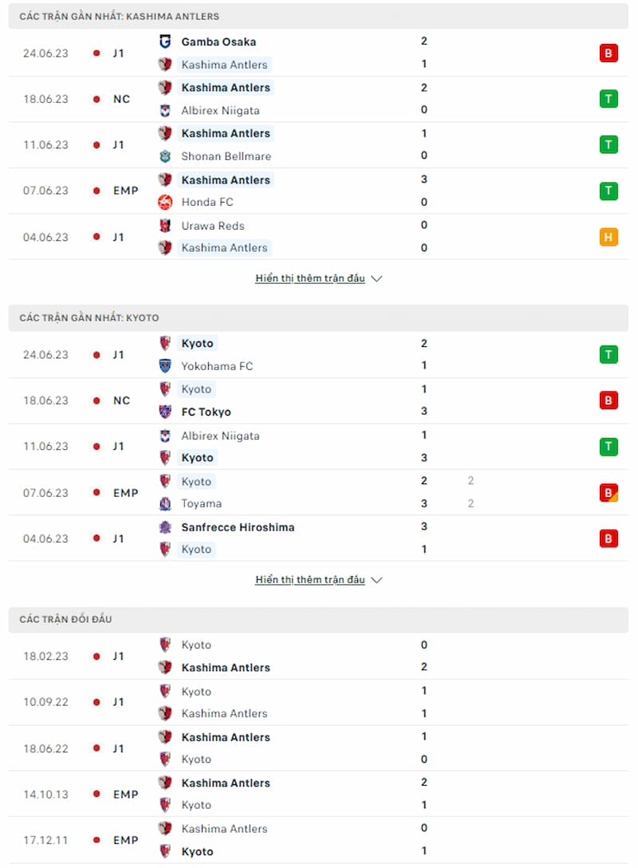Click green T badge for Kyoto vs Yokohama FC
The image size is (638, 868).
[608, 354]
